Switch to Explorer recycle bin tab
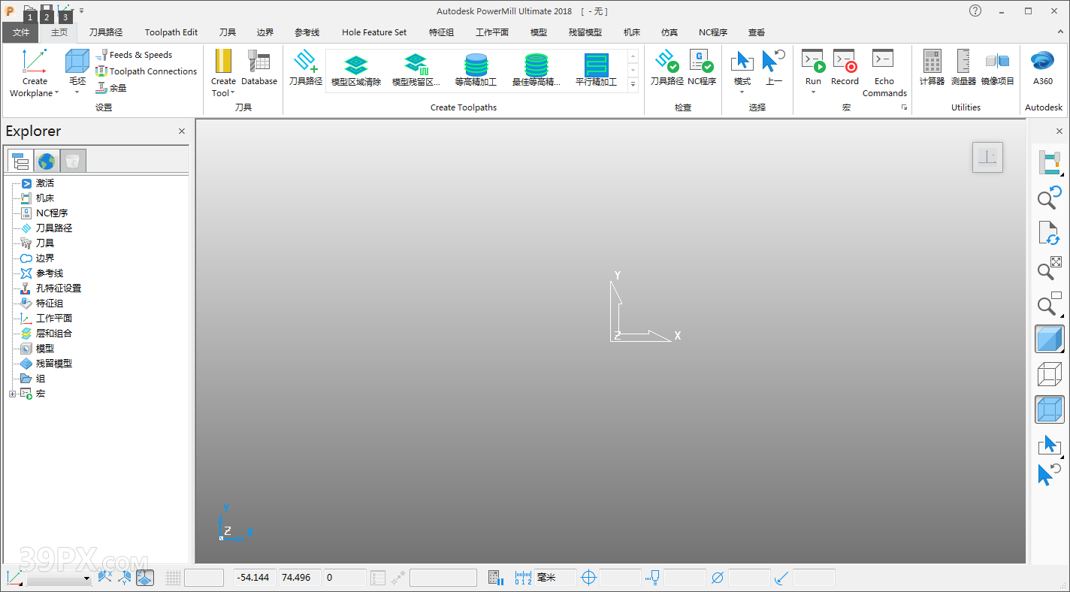This screenshot has width=1070, height=592. 73,161
